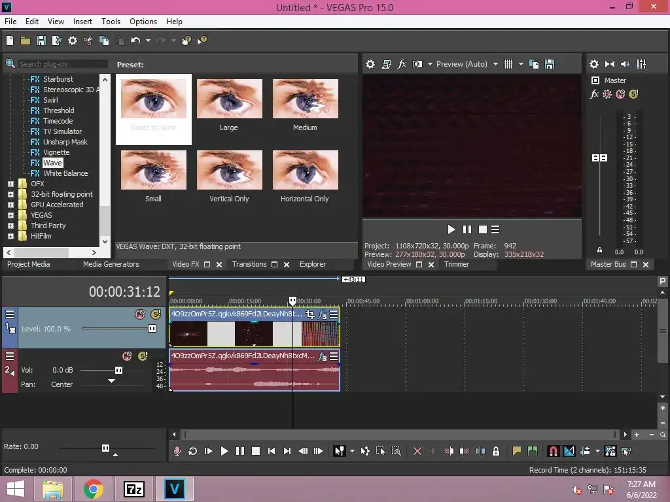The height and width of the screenshot is (502, 670).
Task: Expand the OFX folder
Action: click(x=10, y=184)
